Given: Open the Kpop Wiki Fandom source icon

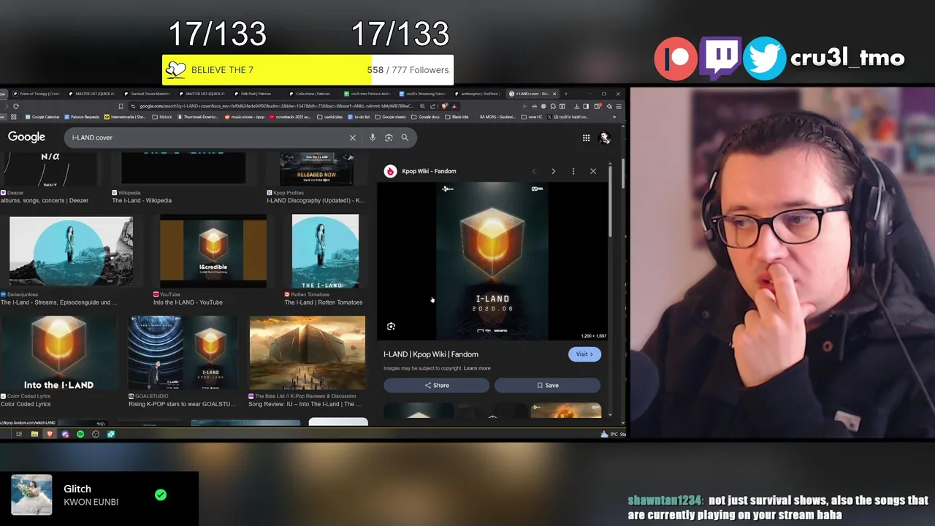Looking at the screenshot, I should 391,171.
